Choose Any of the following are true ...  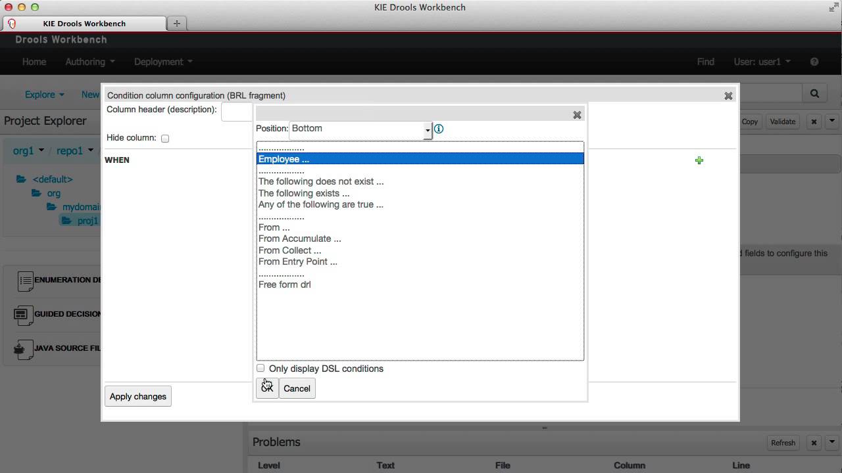click(x=321, y=204)
